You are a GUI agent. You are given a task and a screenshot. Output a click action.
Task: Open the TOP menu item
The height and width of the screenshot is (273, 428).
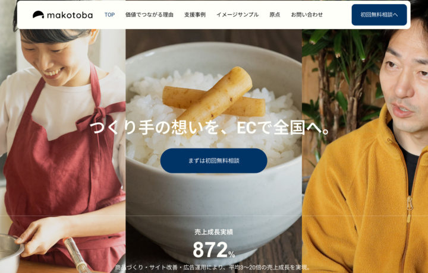tap(109, 15)
